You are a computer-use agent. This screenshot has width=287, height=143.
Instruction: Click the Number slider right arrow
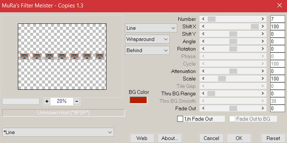click(x=263, y=19)
